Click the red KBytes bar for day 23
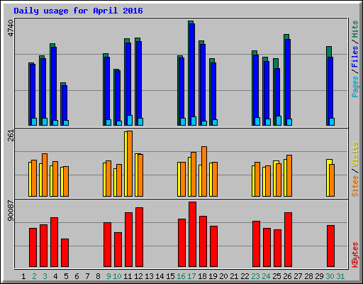This screenshot has height=284, width=363. point(256,244)
